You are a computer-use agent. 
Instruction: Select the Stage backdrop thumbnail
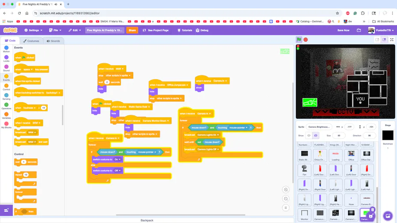[x=388, y=135]
